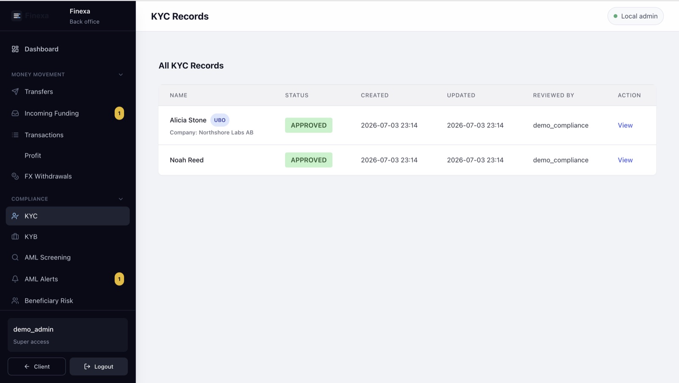
Task: Click the All KYC Records heading
Action: click(x=191, y=66)
